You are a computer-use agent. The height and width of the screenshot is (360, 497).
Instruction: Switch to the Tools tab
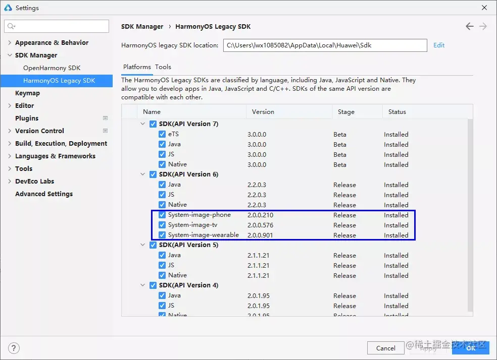tap(163, 67)
